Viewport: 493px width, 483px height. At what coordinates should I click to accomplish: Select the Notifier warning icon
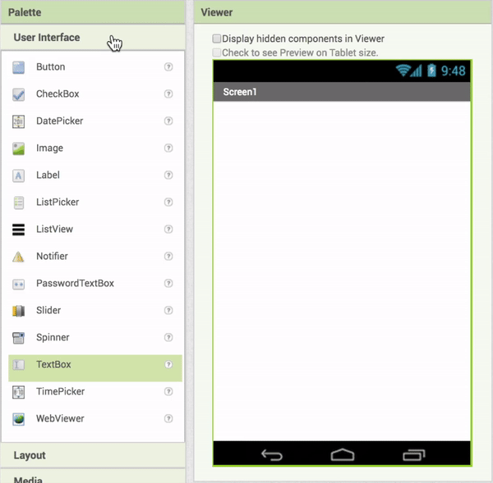click(19, 257)
